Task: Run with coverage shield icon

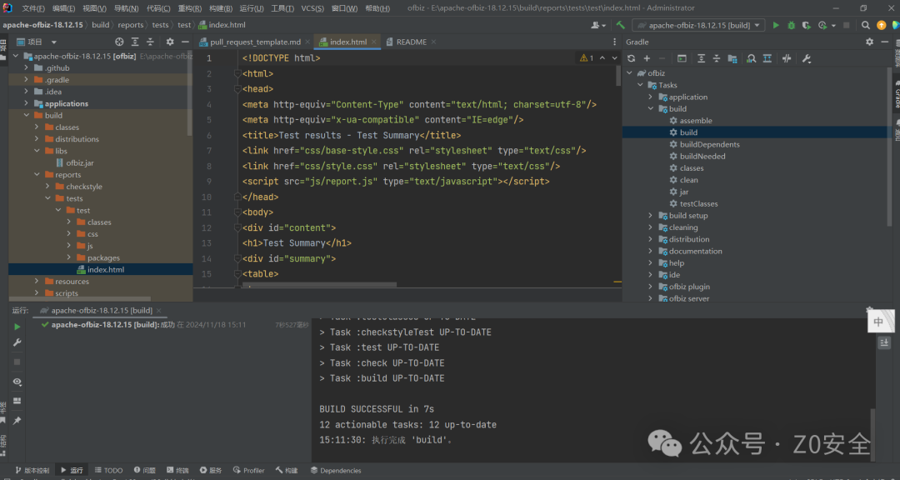Action: (807, 25)
